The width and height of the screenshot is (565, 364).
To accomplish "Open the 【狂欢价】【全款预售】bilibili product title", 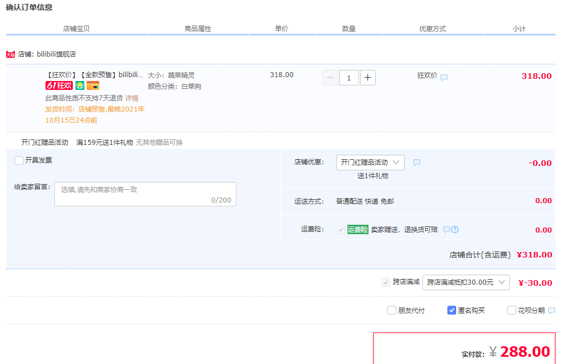I will (94, 75).
